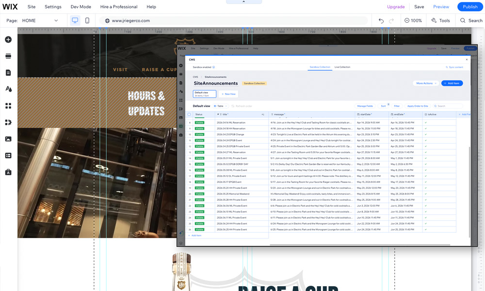Viewport: 485px width, 291px height.
Task: Click the Sandbox enabled info icon
Action: click(213, 67)
